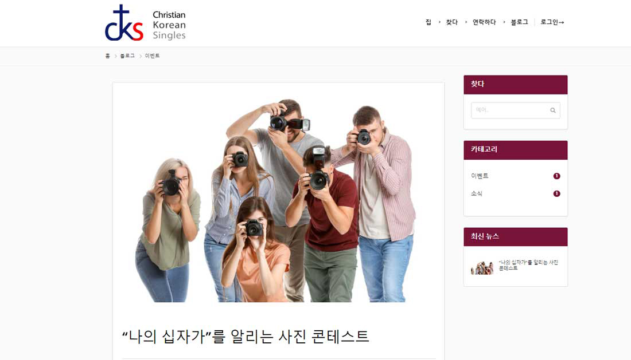
Task: Select the 소식 category link
Action: pos(477,193)
